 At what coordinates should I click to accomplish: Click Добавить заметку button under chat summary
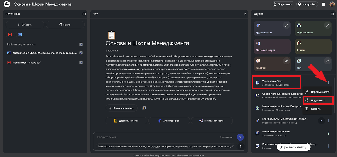pyautogui.click(x=126, y=121)
